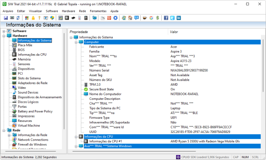Image resolution: width=266 pixels, height=160 pixels.
Task: Click the yellow padlock toolbar icon
Action: click(33, 18)
